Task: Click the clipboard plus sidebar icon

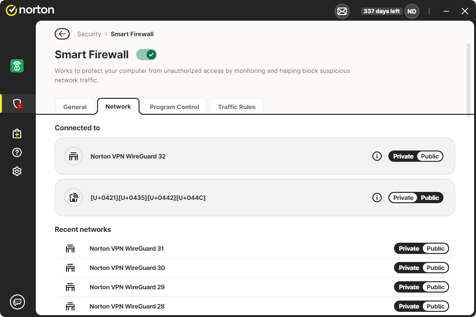Action: (17, 134)
